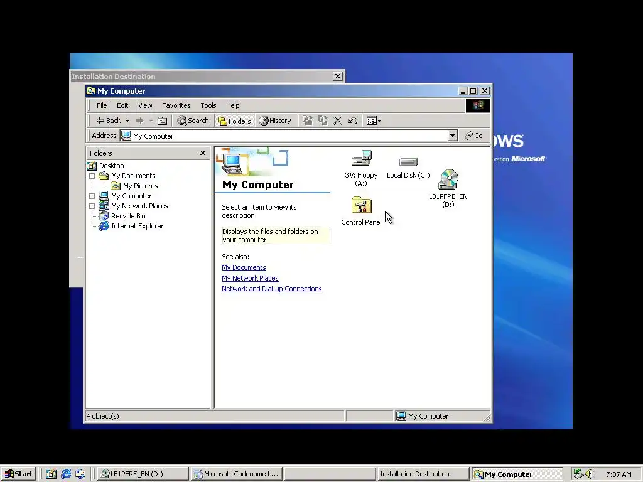Click the Move To toolbar icon
The width and height of the screenshot is (643, 482).
308,120
